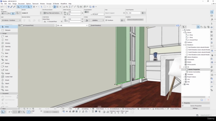Viewport: 216px width, 121px height.
Task: Activate the Morph tool
Action: pos(9,80)
